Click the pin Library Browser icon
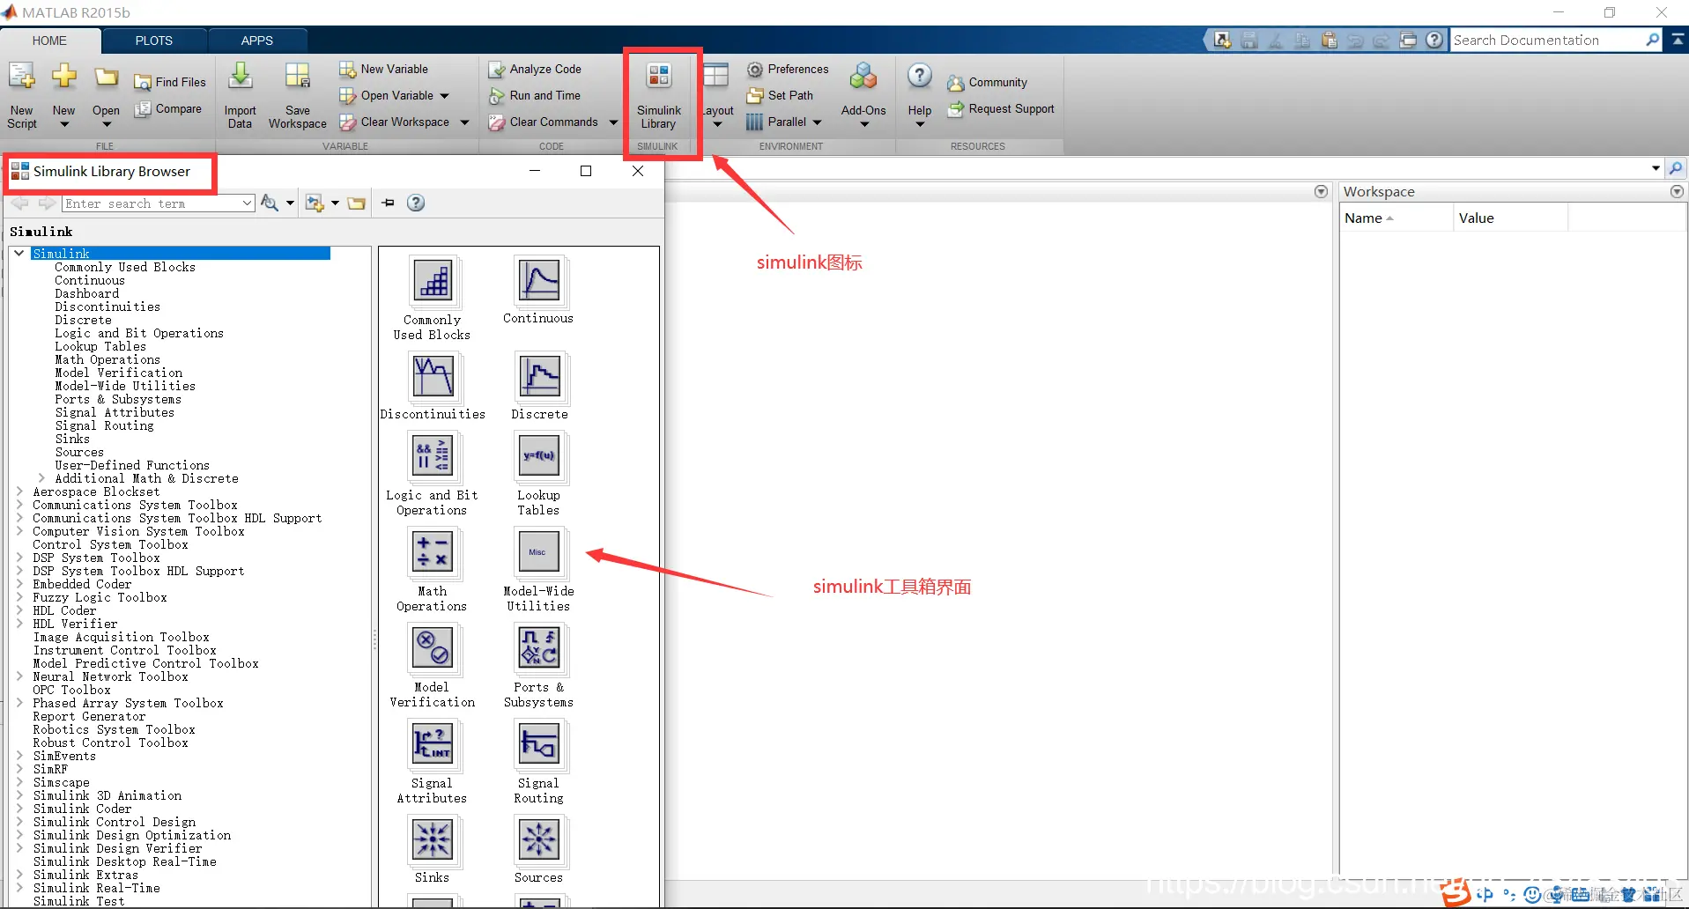Screen dimensions: 1689x909 [x=389, y=203]
